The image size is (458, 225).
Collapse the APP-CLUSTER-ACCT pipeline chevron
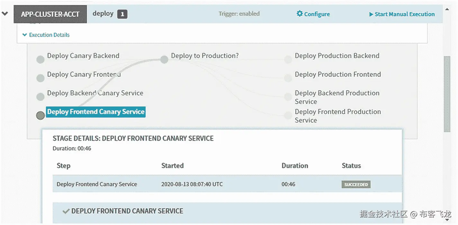(x=5, y=14)
